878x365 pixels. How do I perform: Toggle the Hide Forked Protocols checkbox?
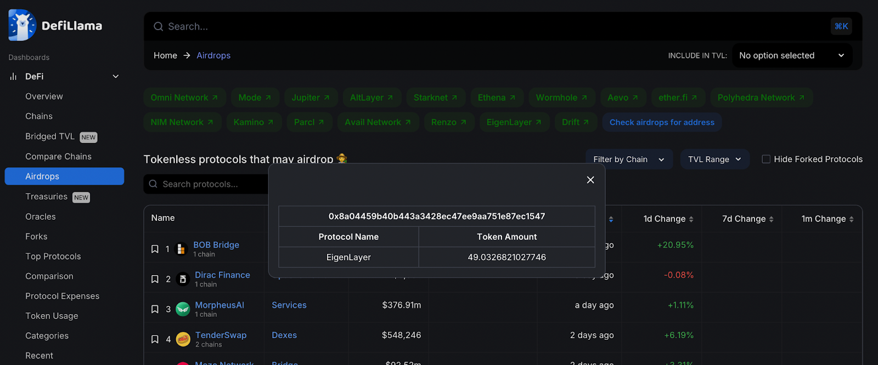pos(766,159)
